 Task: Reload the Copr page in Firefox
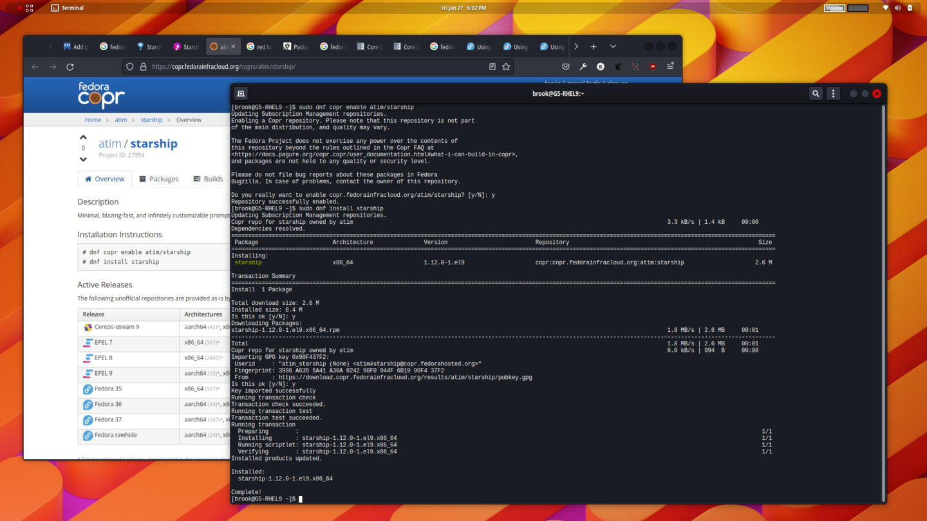70,66
